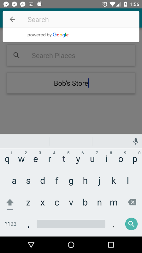Image resolution: width=142 pixels, height=253 pixels.
Task: Tap the Bob's Store text field
Action: pos(71,83)
